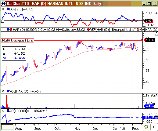This screenshot has height=131, width=158.
Task: Click the Oct. label on time axis
Action: 57,129
